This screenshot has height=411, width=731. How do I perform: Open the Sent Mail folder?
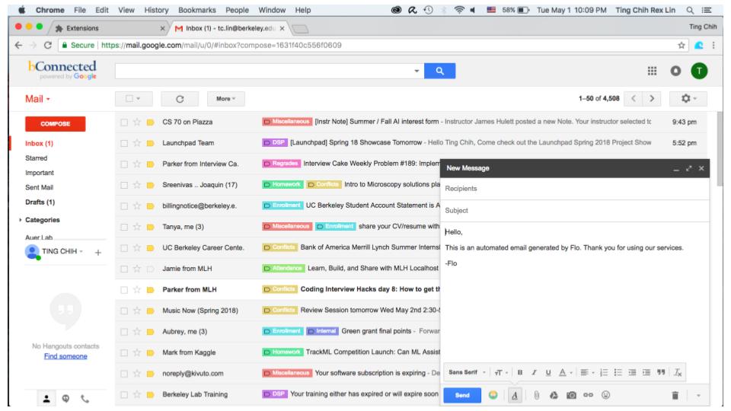[x=39, y=187]
